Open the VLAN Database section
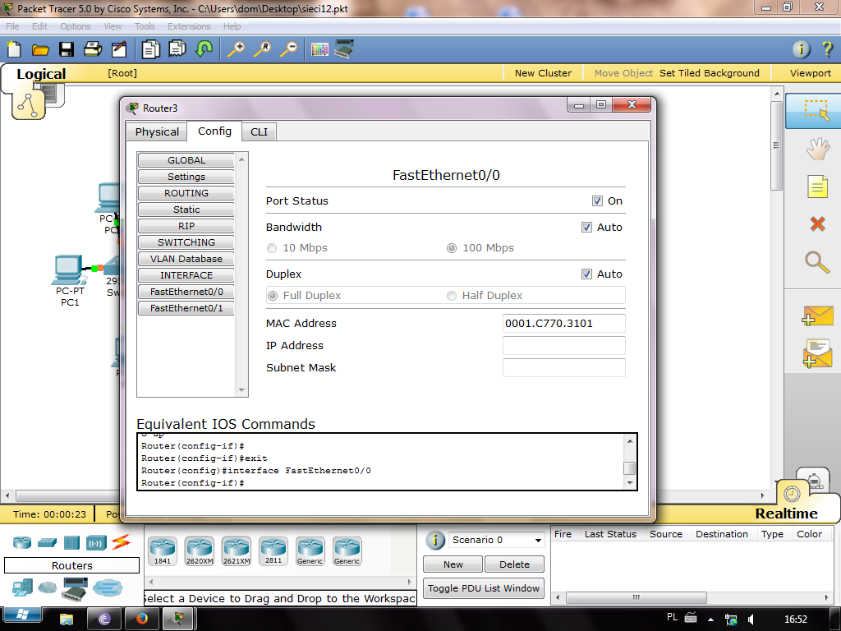This screenshot has height=631, width=841. coord(186,259)
